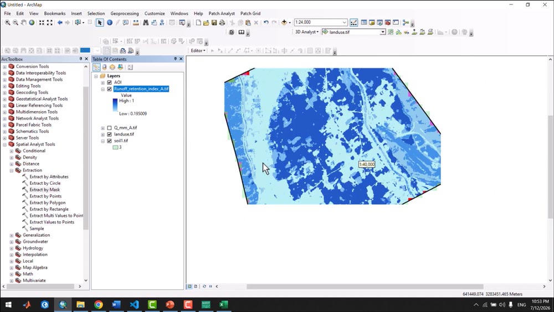Image resolution: width=554 pixels, height=312 pixels.
Task: Uncheck the AOI layer checkbox
Action: click(110, 82)
